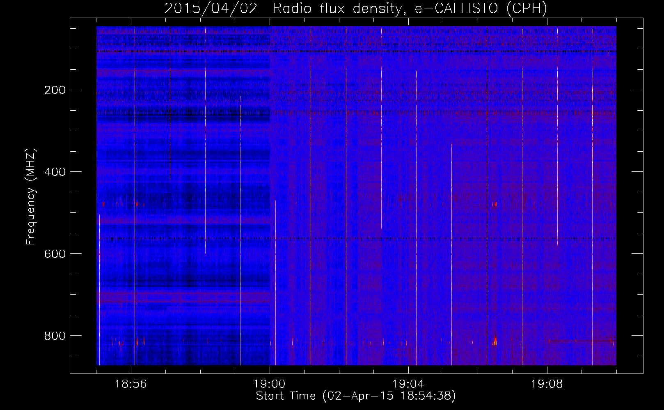
Task: Click the 'Start Time (02-Apr-15 18:54:38)' axis title
Action: click(356, 396)
